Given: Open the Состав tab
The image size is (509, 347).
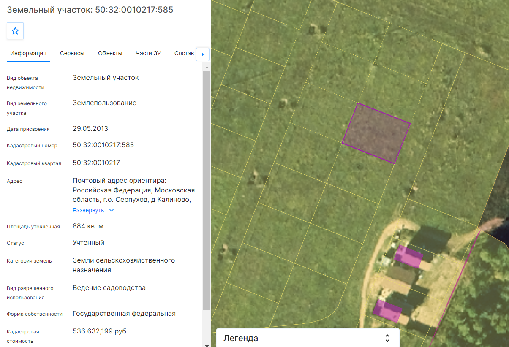Looking at the screenshot, I should (184, 53).
